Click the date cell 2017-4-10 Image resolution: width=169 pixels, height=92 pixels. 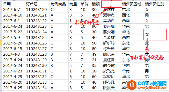coord(14,15)
